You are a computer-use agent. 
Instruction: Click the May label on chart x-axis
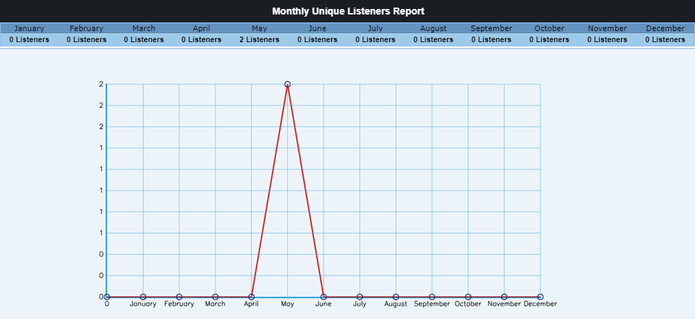coord(287,304)
